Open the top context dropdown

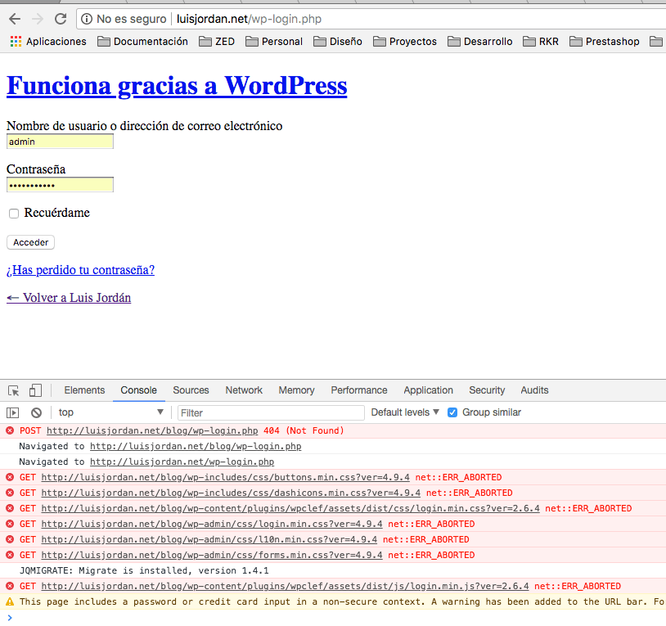(x=110, y=412)
